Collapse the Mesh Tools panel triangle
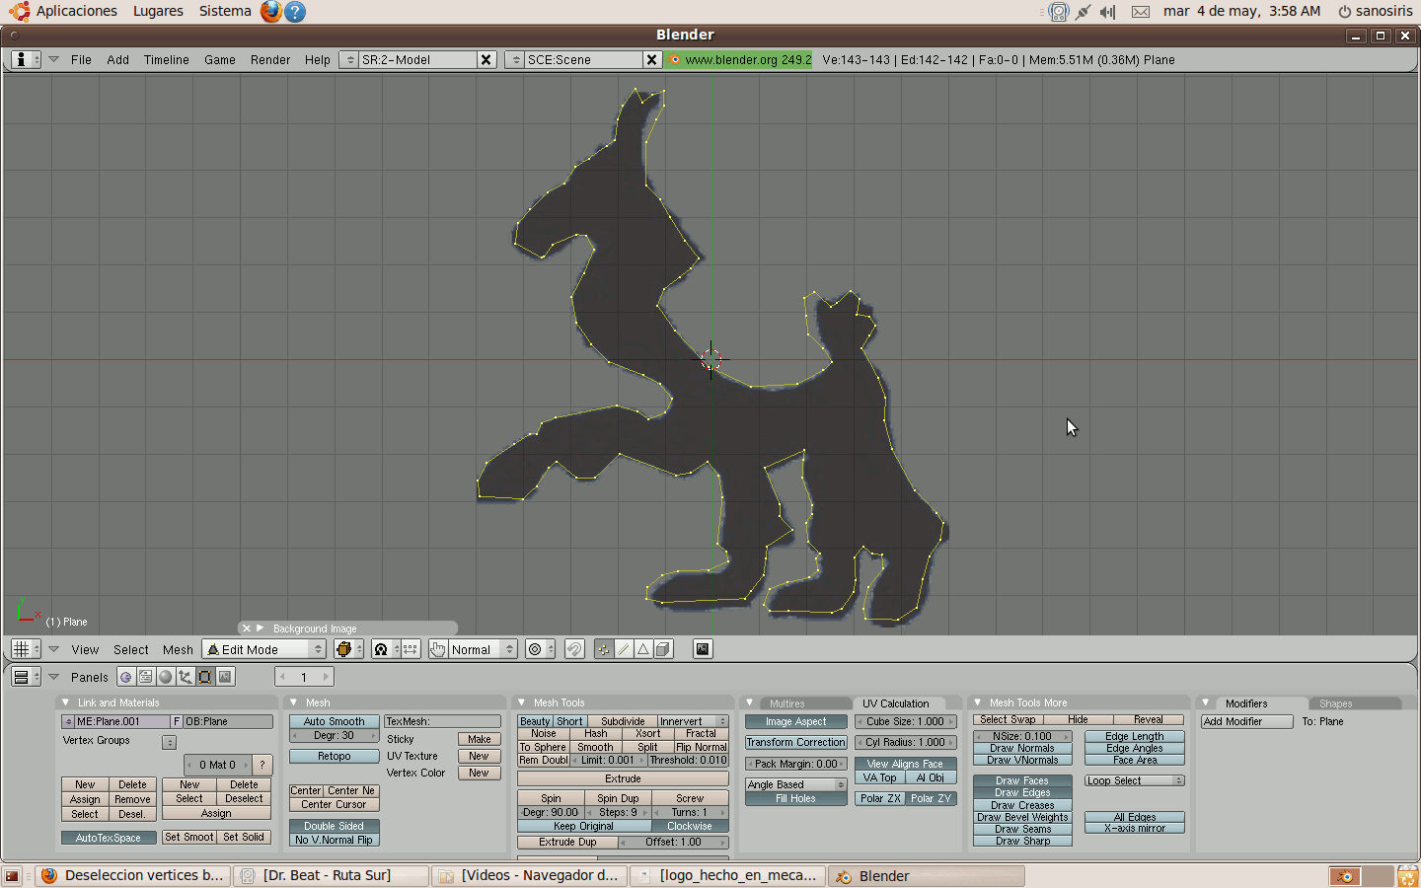1421x888 pixels. pyautogui.click(x=522, y=703)
